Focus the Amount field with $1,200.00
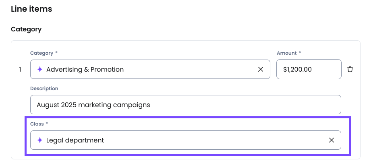Screen dimensions: 367x163 (309, 69)
